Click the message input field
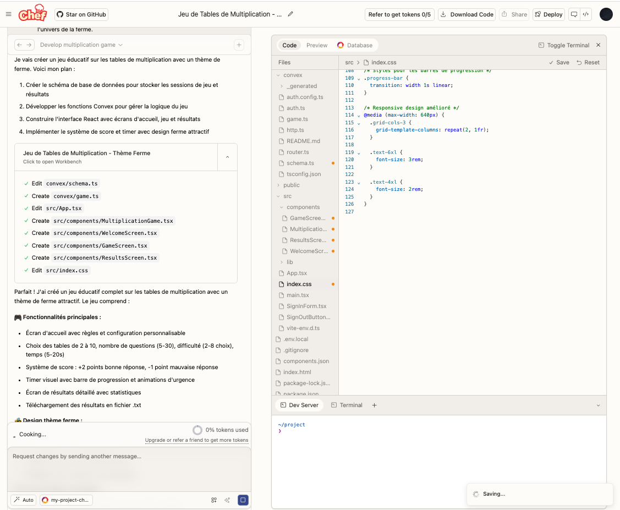Screen dimensions: 620x510 pos(129,469)
